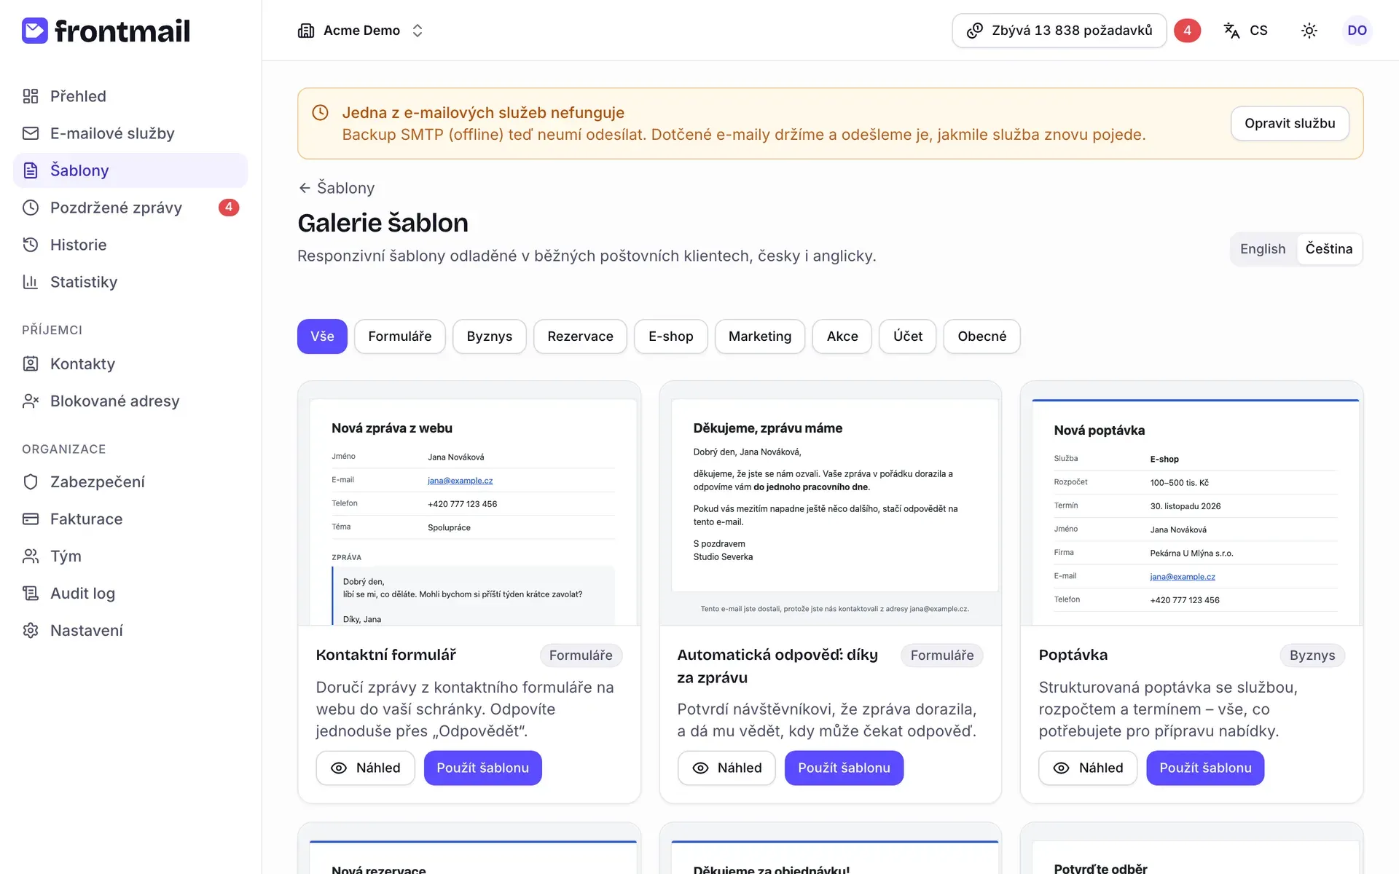Switch template language to English
1399x874 pixels.
click(1263, 249)
